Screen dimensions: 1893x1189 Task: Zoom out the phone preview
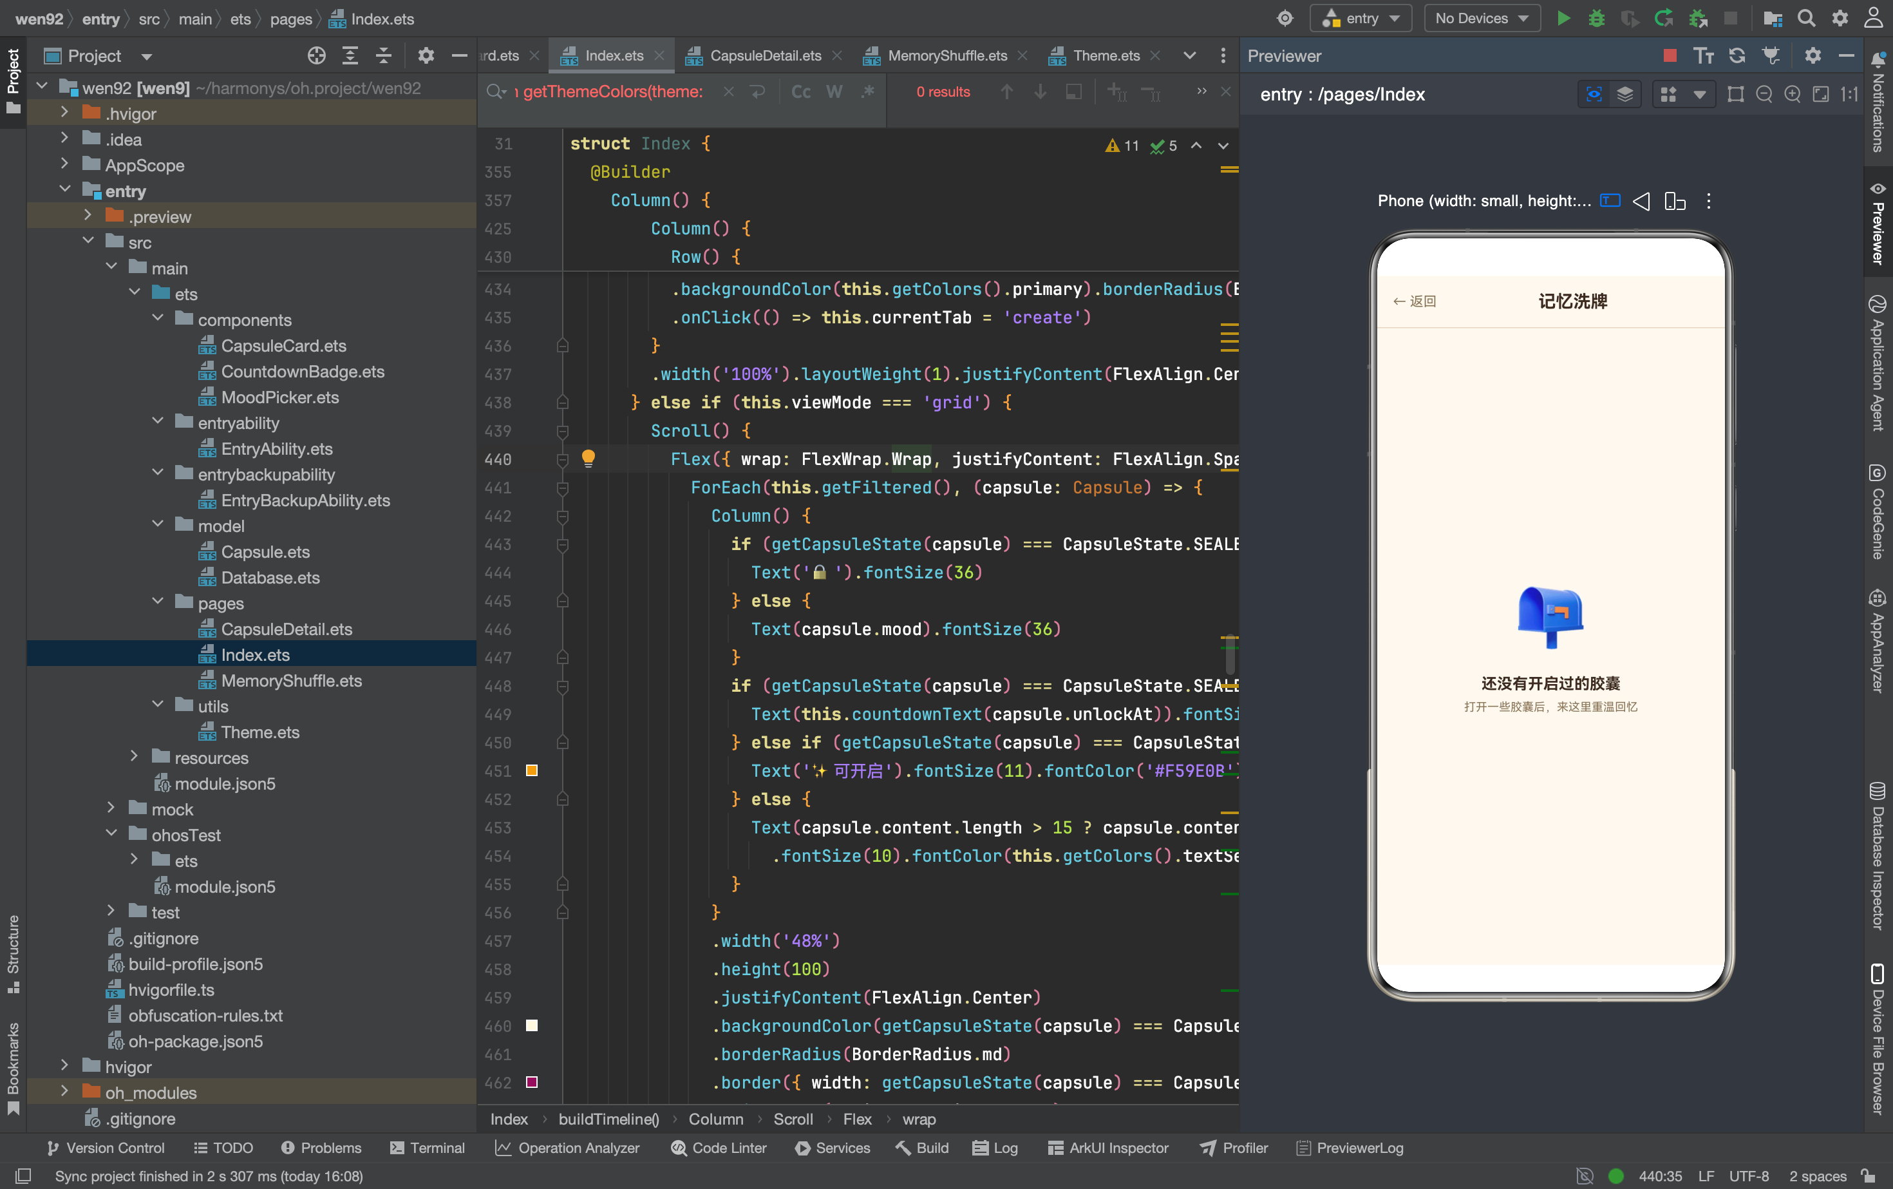1764,95
